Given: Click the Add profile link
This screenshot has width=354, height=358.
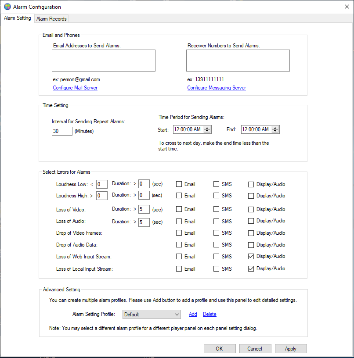Looking at the screenshot, I should (x=193, y=314).
